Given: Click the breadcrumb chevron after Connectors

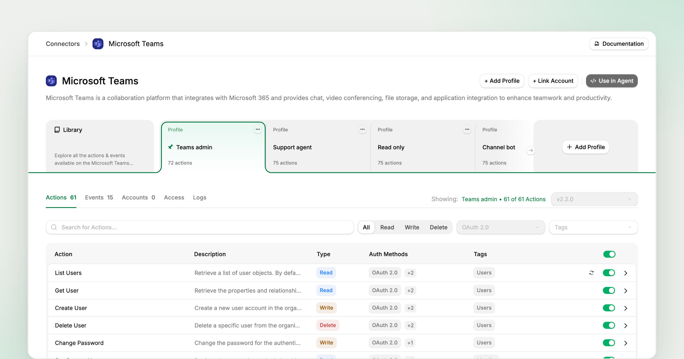Looking at the screenshot, I should [x=86, y=44].
